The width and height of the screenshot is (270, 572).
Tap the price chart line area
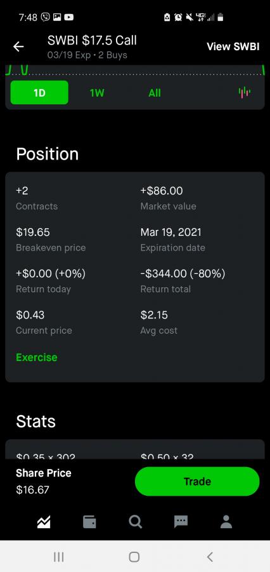coord(135,71)
